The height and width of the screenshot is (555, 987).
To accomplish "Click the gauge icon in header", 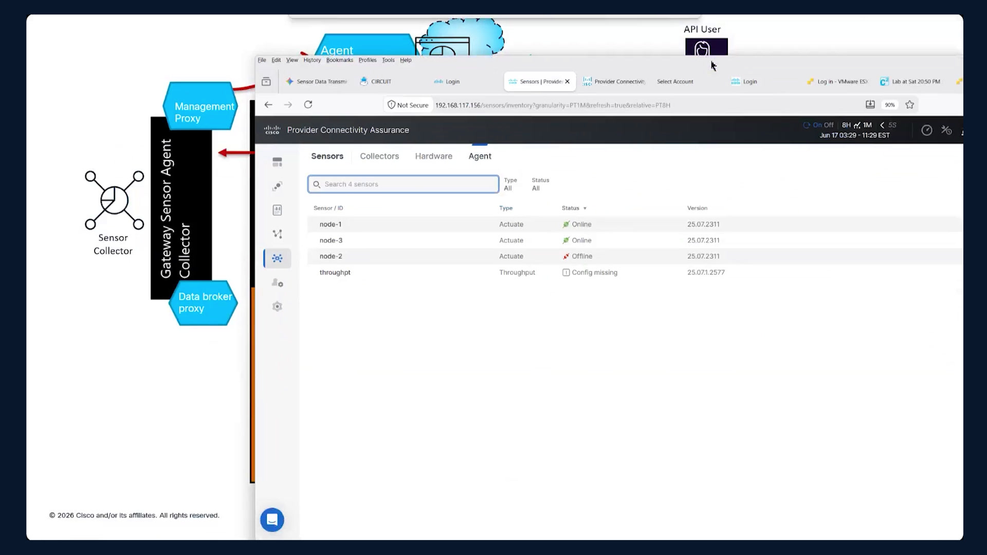I will point(926,131).
